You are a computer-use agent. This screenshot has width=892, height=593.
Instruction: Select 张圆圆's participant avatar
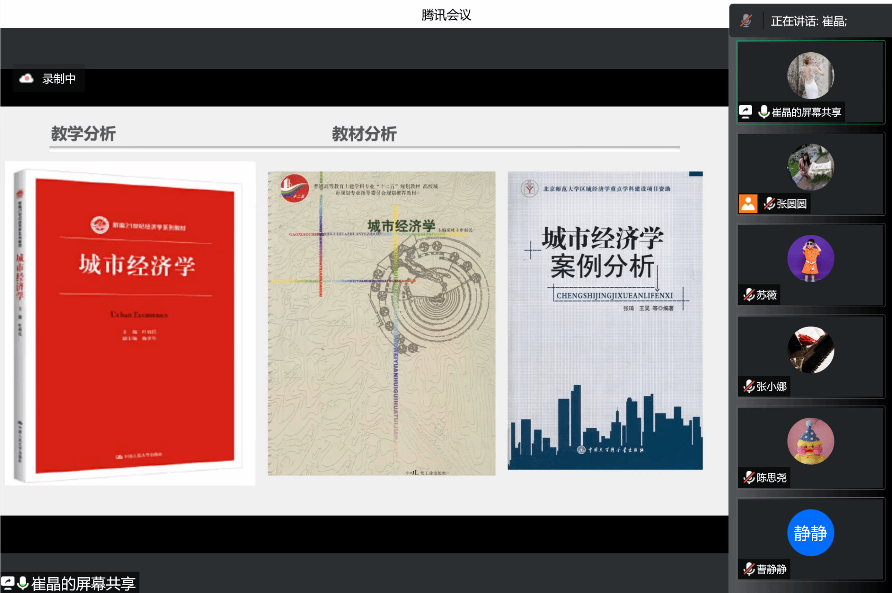(811, 167)
